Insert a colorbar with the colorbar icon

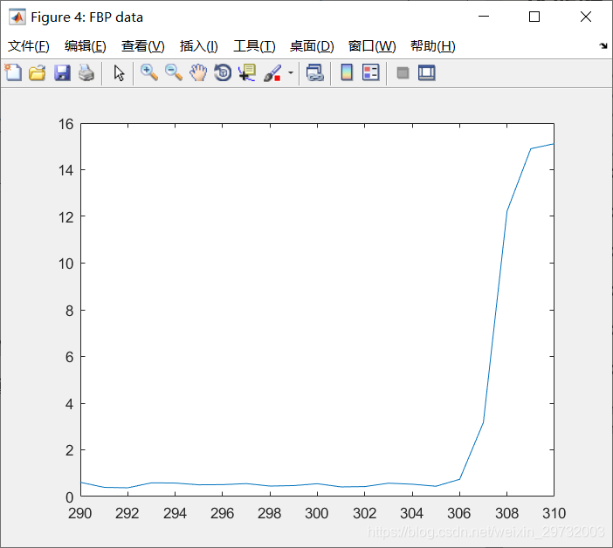[347, 72]
